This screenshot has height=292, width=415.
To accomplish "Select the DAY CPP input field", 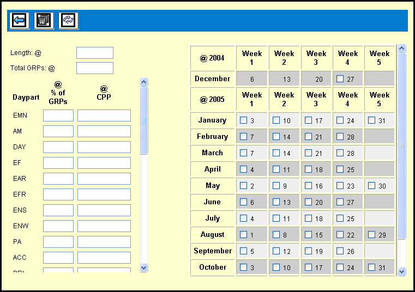I will click(x=104, y=147).
